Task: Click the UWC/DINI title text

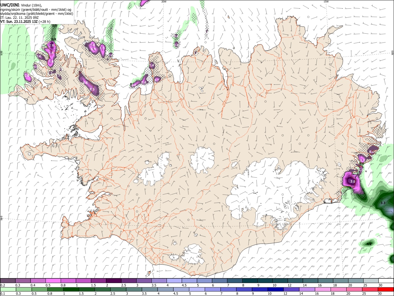Action: pos(10,5)
